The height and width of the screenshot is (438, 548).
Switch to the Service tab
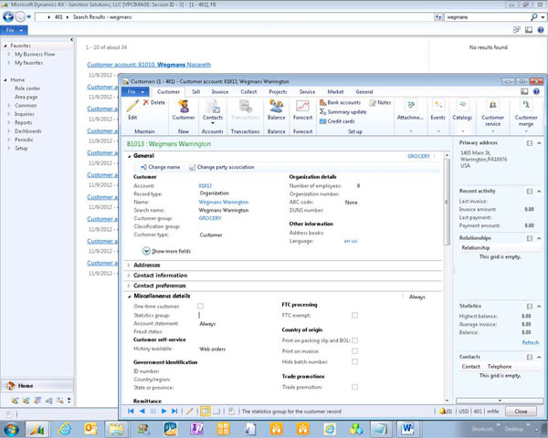click(x=307, y=91)
